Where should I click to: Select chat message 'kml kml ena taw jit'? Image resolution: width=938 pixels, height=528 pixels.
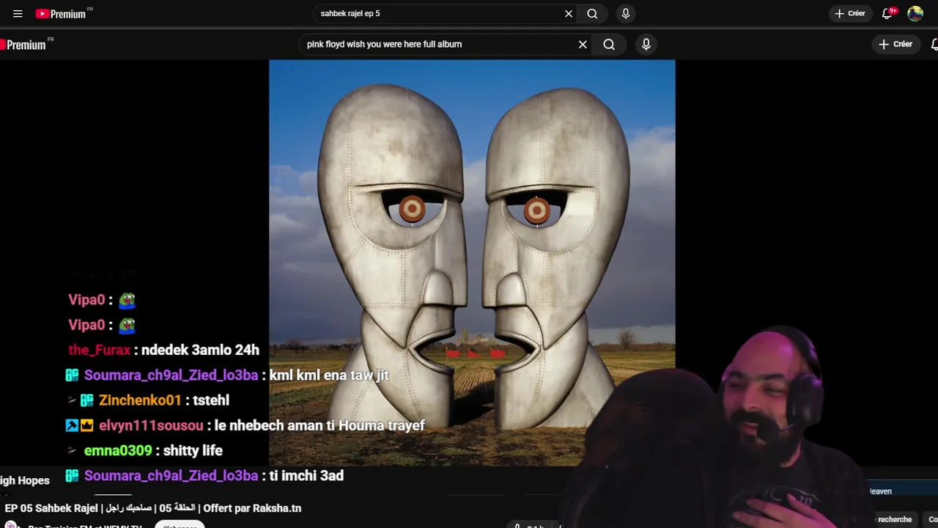click(329, 375)
